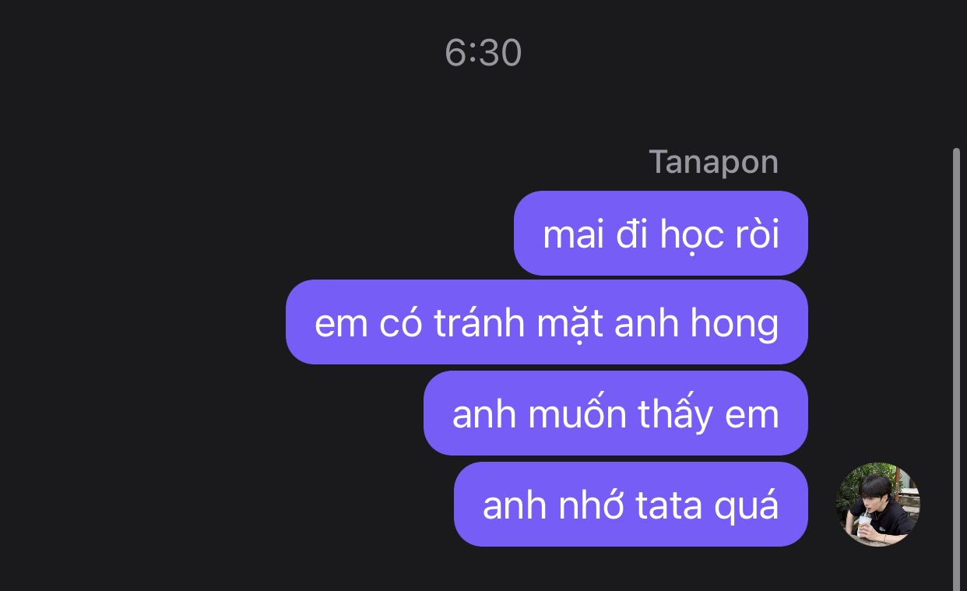Open Tanapon's round profile avatar photo
The width and height of the screenshot is (967, 591).
point(878,505)
